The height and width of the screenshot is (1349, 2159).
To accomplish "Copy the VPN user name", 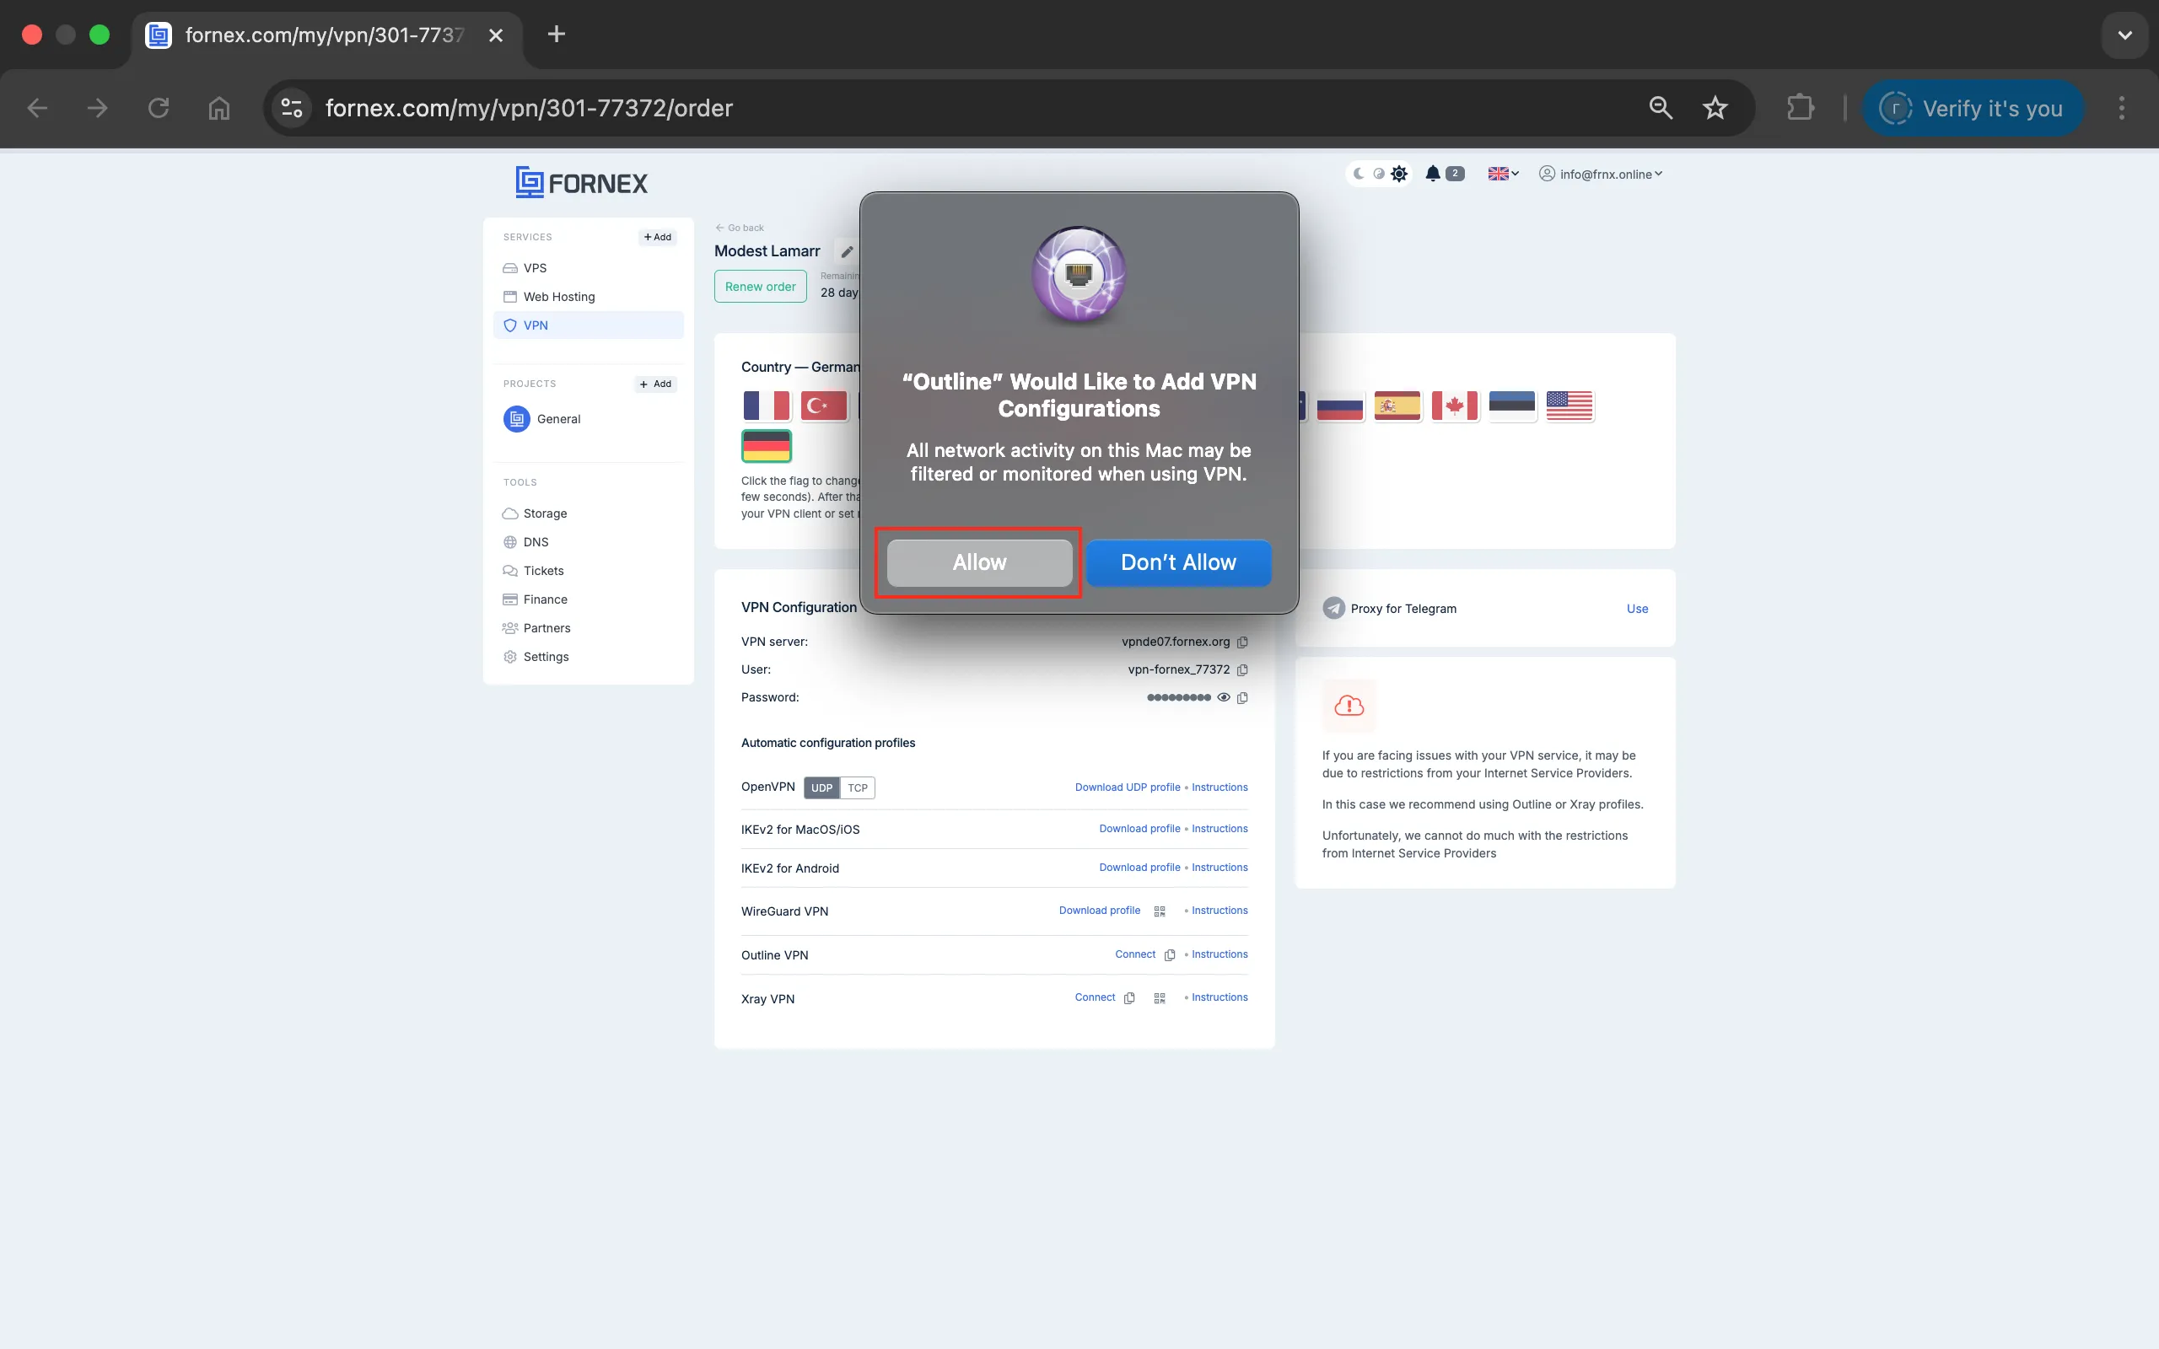I will pyautogui.click(x=1242, y=669).
